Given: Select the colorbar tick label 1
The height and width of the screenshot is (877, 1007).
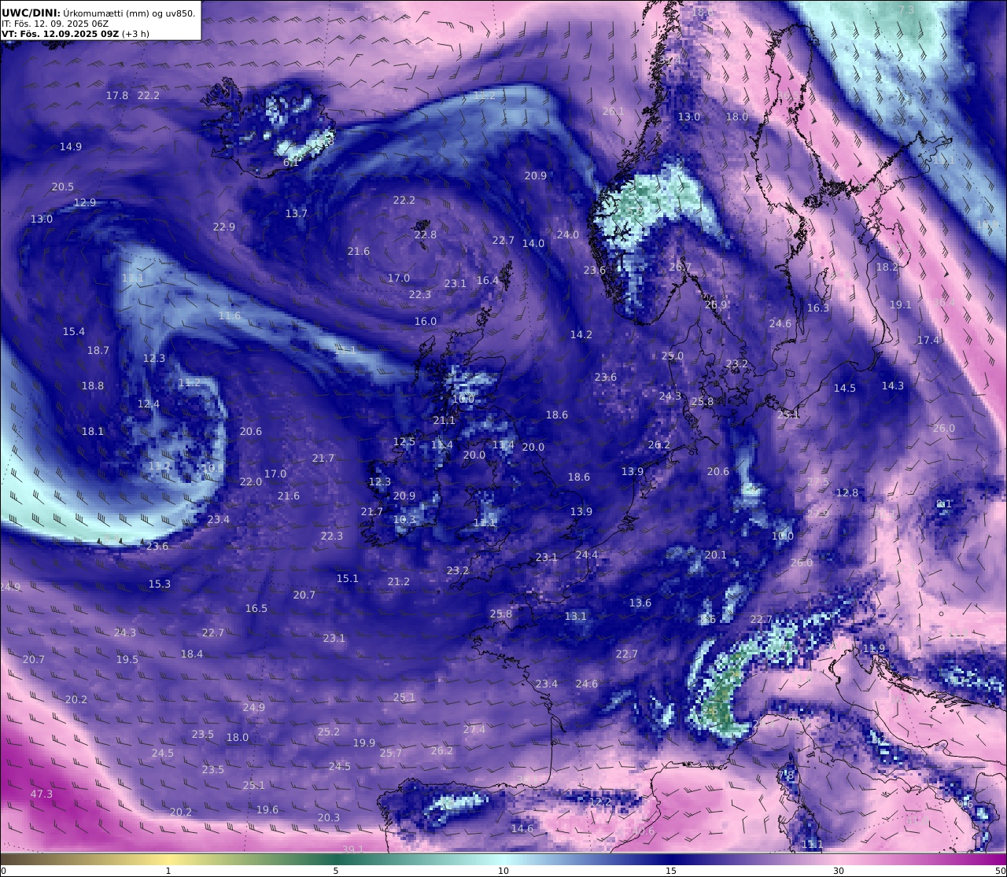Looking at the screenshot, I should click(x=168, y=871).
